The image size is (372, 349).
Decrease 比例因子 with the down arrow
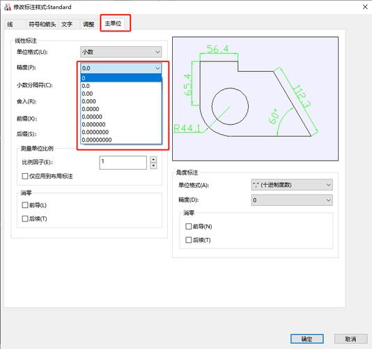pos(153,165)
